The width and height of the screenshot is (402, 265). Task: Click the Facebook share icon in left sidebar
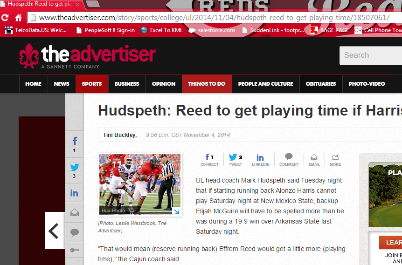point(74,143)
